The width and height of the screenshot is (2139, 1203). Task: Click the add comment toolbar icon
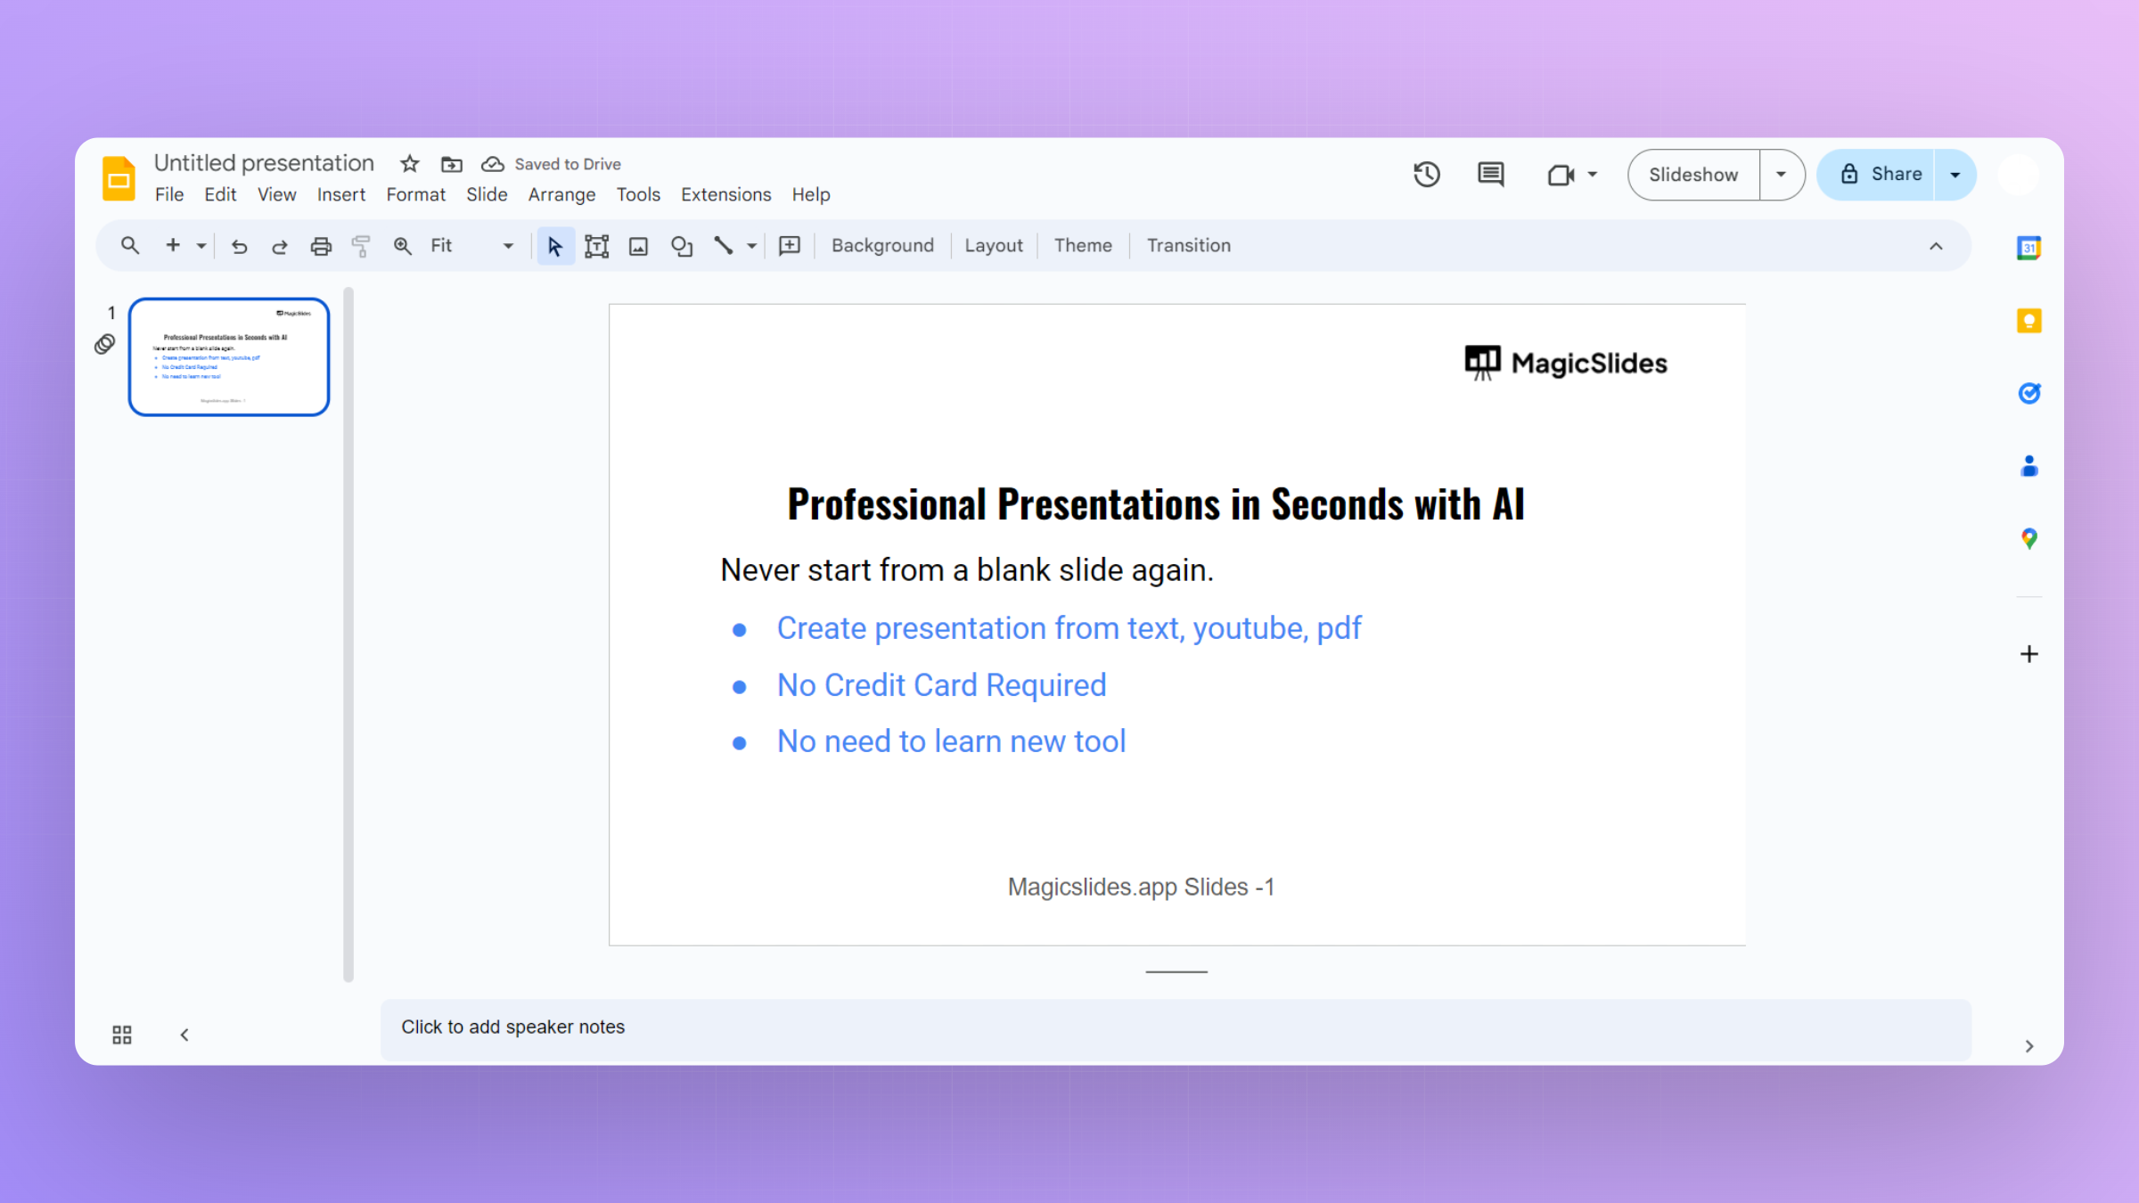coord(790,246)
